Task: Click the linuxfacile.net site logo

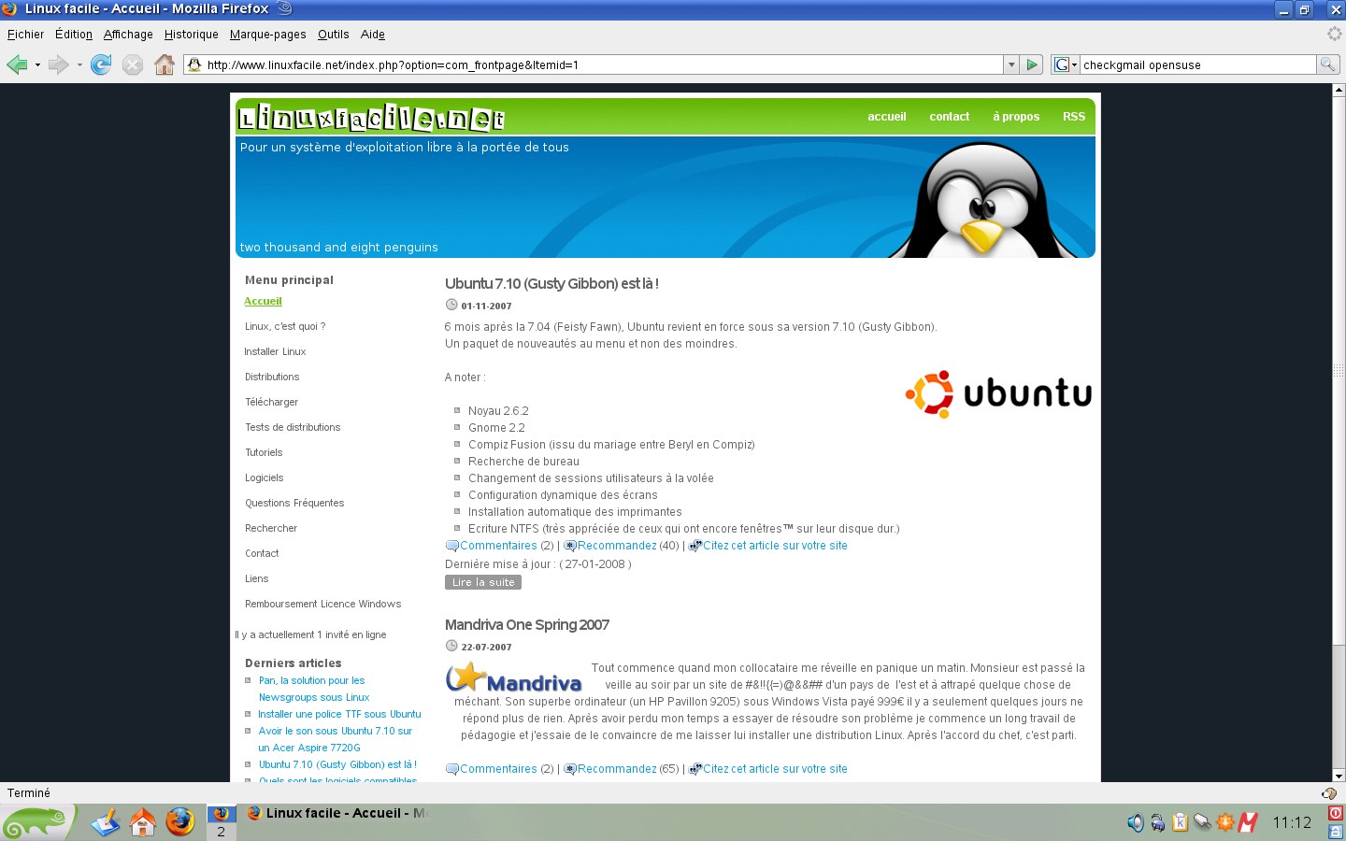Action: [372, 118]
